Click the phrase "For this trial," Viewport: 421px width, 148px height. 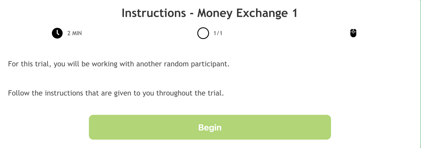click(30, 64)
